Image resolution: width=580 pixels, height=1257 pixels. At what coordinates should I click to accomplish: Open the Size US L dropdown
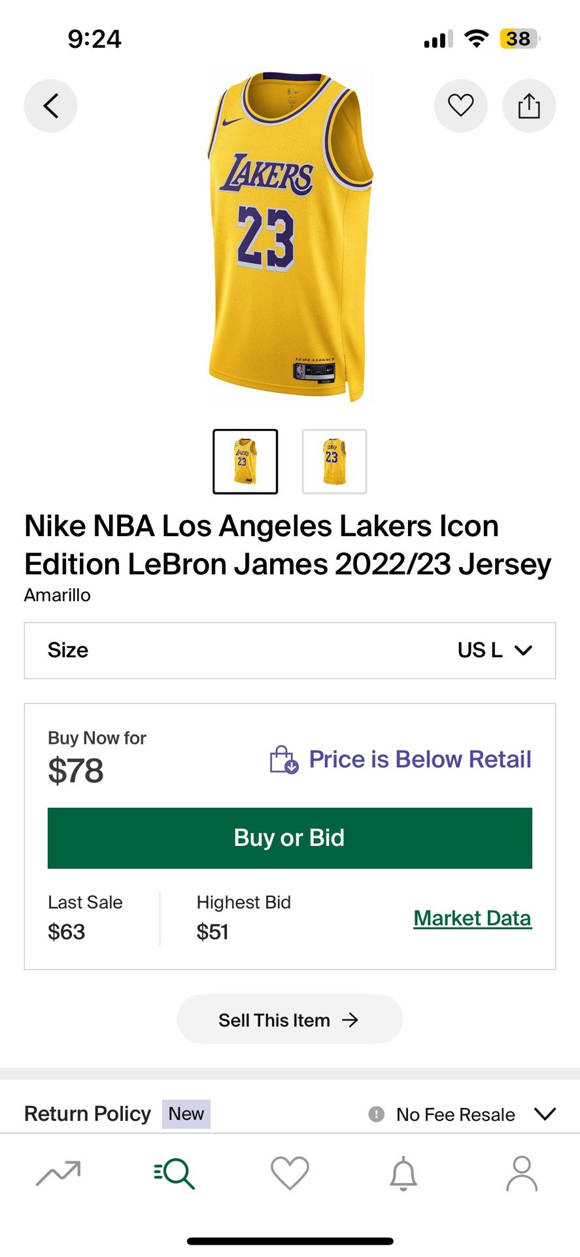click(290, 650)
